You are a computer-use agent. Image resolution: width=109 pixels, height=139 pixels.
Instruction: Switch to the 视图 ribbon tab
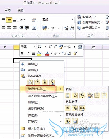tap(20, 10)
